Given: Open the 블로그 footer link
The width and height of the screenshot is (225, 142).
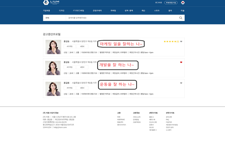Looking at the screenshot, I should tap(152, 117).
